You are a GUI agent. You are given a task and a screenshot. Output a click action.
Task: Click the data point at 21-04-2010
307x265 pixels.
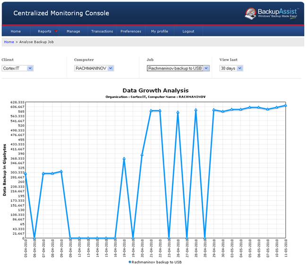151,111
